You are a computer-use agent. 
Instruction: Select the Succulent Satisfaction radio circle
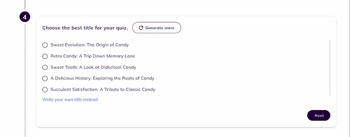pos(45,89)
